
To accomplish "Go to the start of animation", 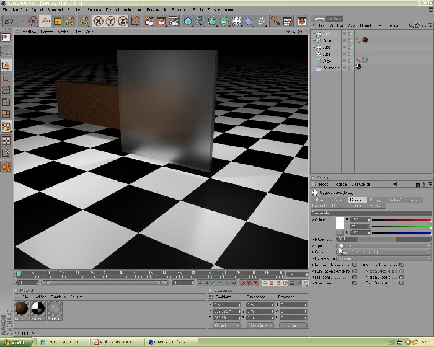I will coord(200,283).
